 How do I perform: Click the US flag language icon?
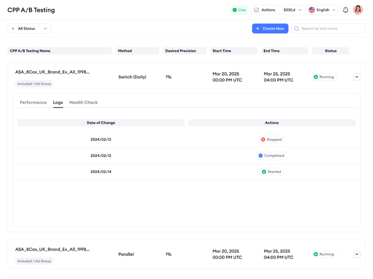(312, 10)
